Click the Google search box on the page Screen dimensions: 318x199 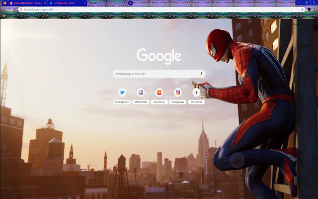coord(159,74)
